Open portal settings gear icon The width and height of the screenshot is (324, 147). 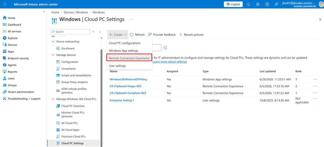pos(258,4)
